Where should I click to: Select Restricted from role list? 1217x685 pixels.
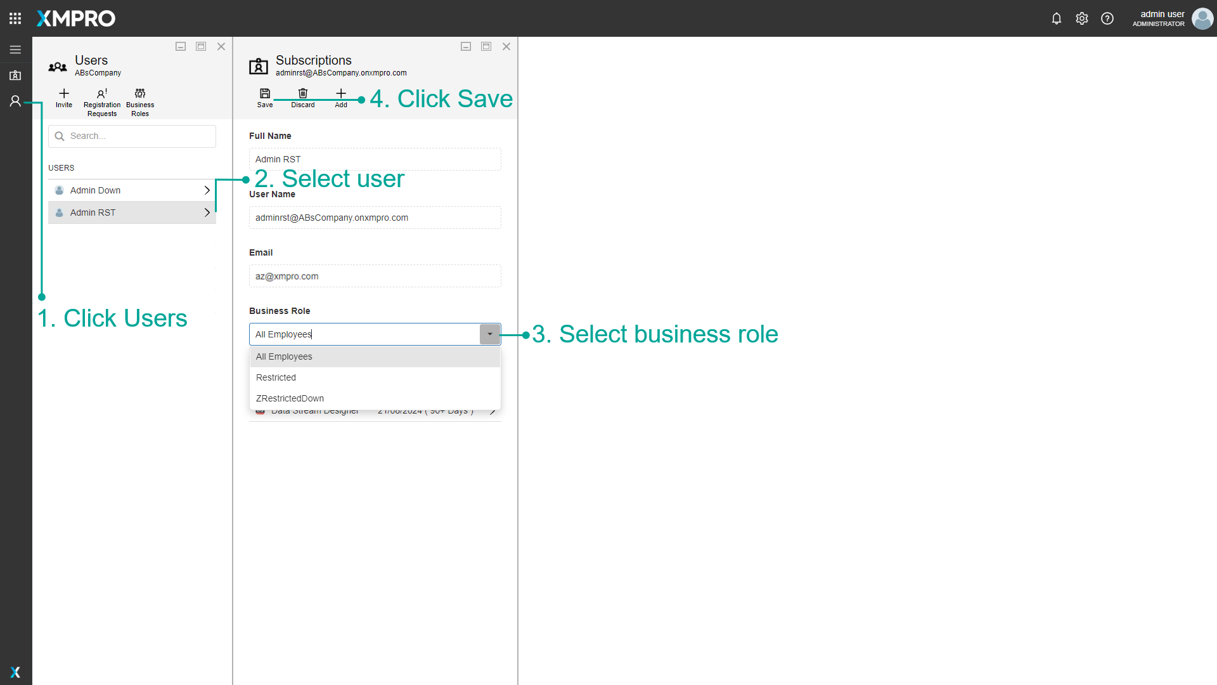(276, 377)
